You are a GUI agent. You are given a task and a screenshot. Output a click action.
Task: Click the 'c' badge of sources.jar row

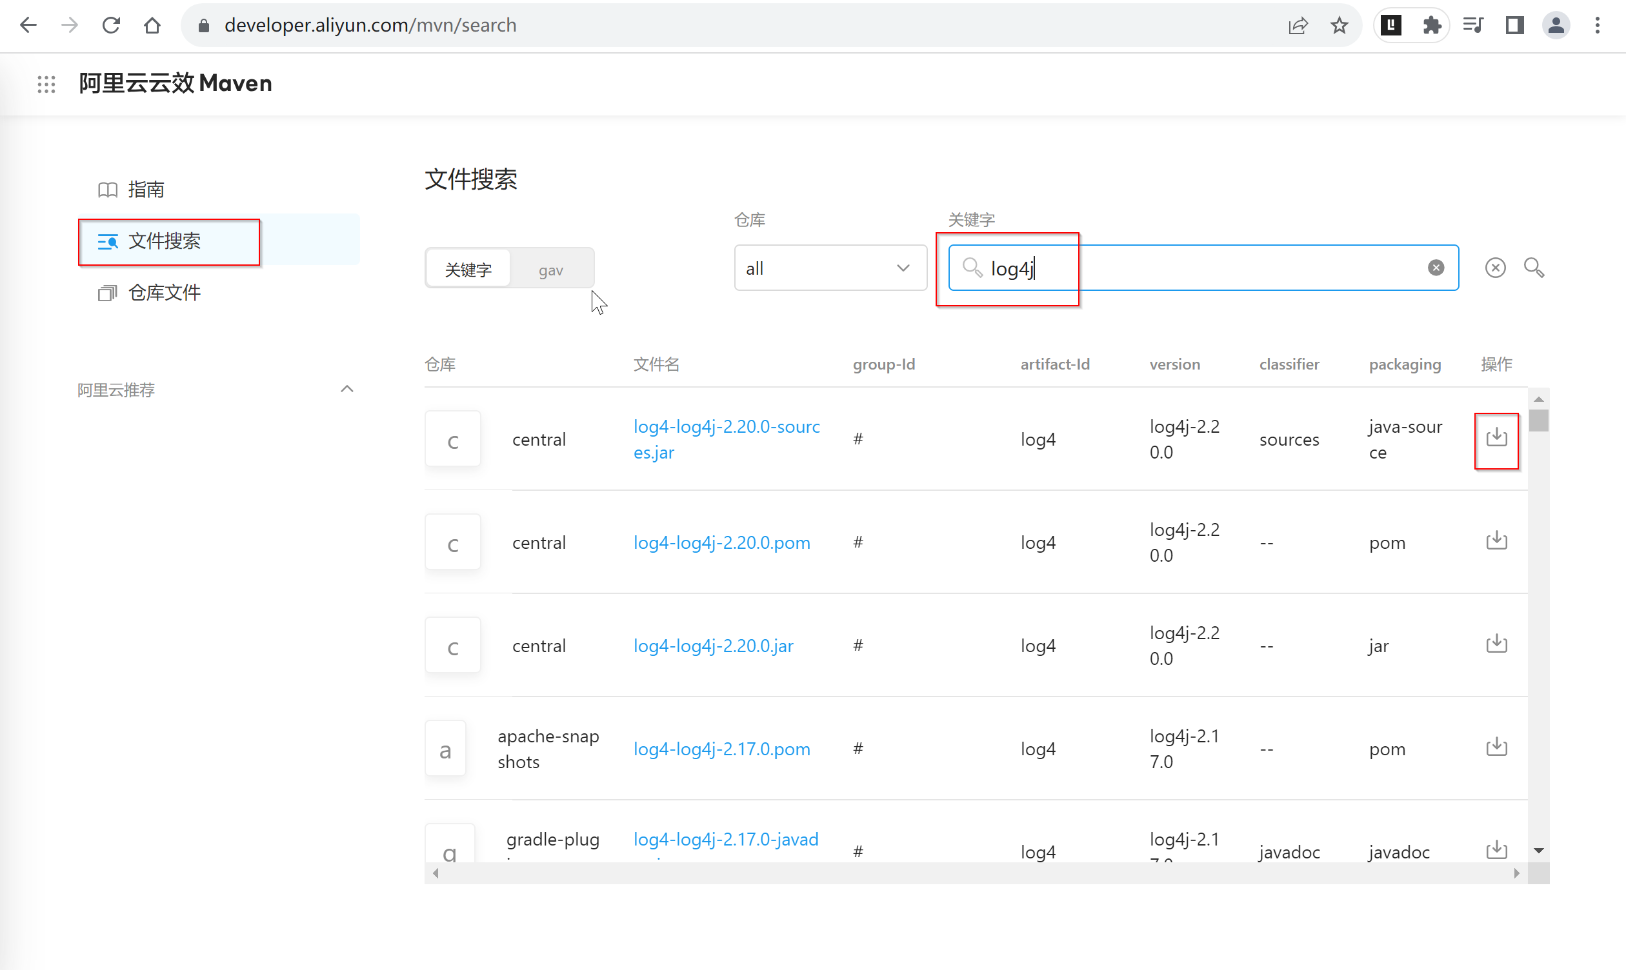click(452, 439)
